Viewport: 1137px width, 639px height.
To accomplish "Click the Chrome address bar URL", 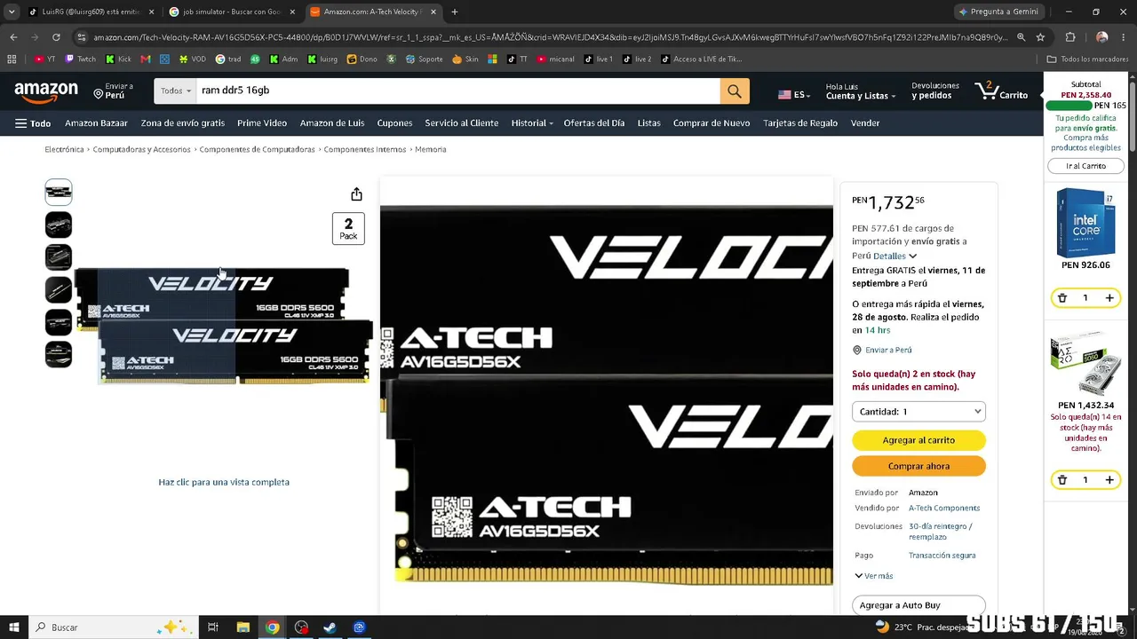I will (551, 37).
